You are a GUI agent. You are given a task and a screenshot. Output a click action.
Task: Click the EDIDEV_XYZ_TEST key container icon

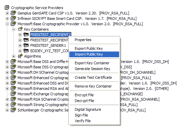coord(26,51)
